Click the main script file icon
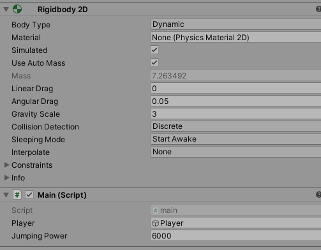Viewport: 321px width, 250px height. pyautogui.click(x=156, y=210)
